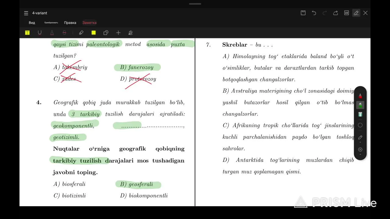Undo the last annotation
Image resolution: width=390 pixels, height=219 pixels.
pos(314,13)
